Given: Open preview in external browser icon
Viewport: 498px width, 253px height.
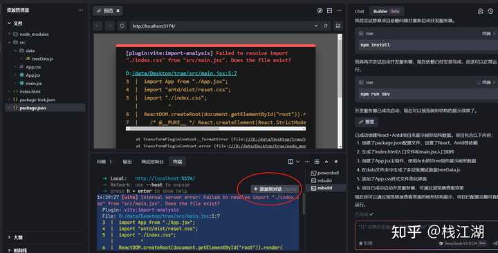Looking at the screenshot, I should 320,11.
